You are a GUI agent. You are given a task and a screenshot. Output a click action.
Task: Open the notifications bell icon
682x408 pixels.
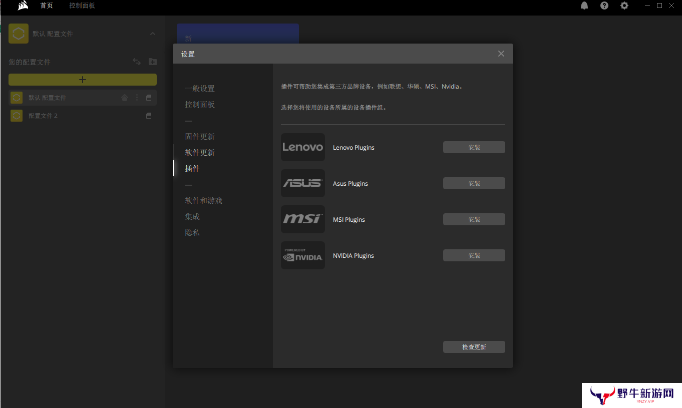(x=584, y=6)
